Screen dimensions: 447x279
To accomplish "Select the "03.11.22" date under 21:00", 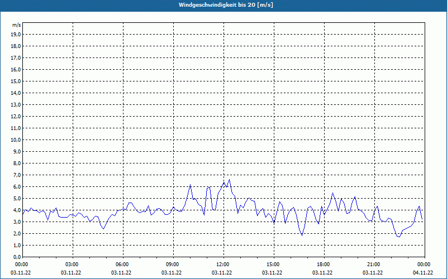I will click(373, 273).
